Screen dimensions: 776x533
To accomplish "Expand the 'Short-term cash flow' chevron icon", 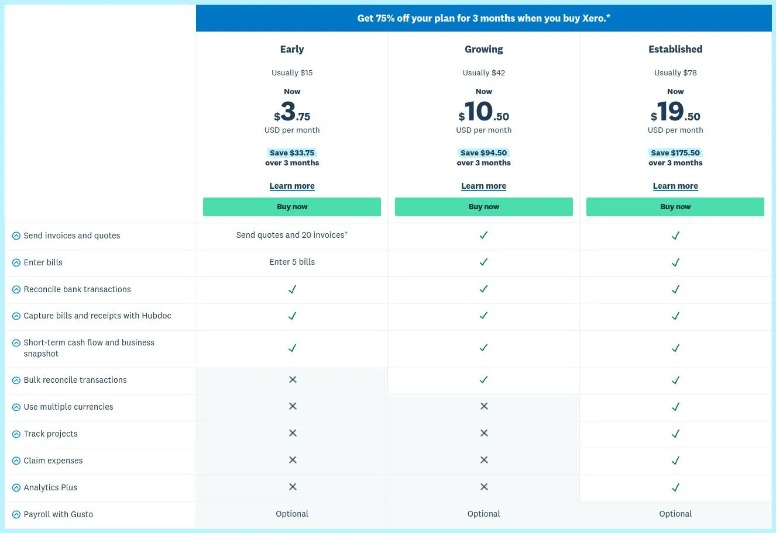I will (x=16, y=343).
